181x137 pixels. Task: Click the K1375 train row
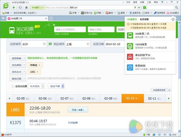click(x=89, y=123)
